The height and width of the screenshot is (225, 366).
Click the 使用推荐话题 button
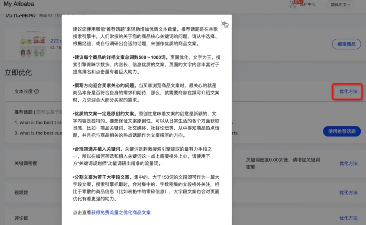click(x=342, y=131)
